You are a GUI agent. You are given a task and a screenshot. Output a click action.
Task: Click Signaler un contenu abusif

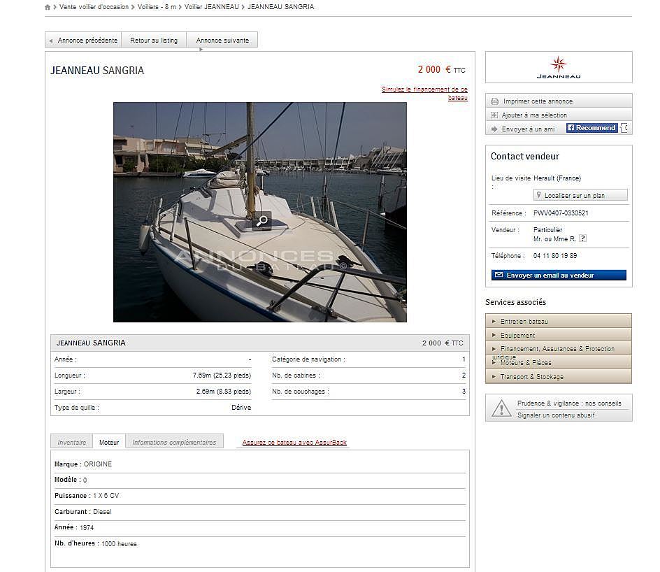point(556,415)
